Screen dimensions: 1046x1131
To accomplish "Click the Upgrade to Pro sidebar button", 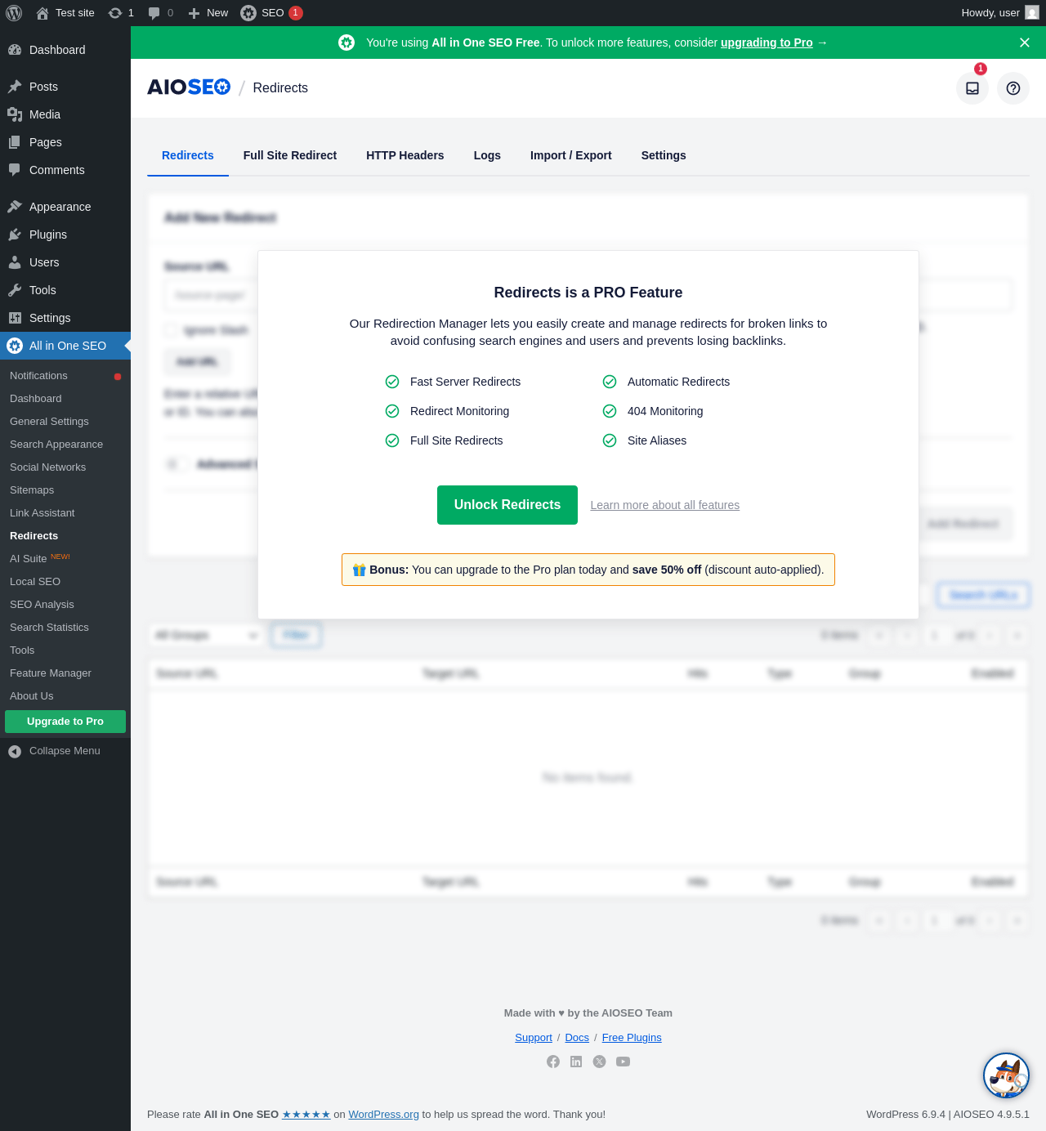I will (x=65, y=722).
